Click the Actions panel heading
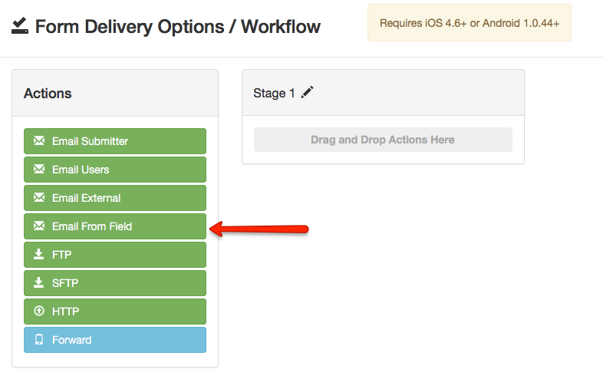Screen dimensions: 603x389 [48, 94]
